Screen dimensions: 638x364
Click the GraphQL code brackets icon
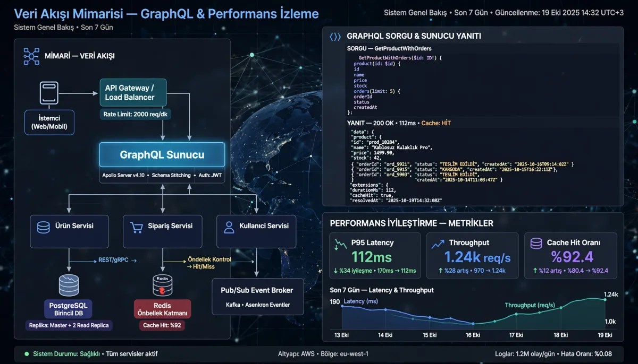pos(335,37)
